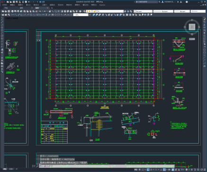The image size is (207, 172).
Task: Click the Help question mark in standard toolbar
Action: [x=80, y=11]
